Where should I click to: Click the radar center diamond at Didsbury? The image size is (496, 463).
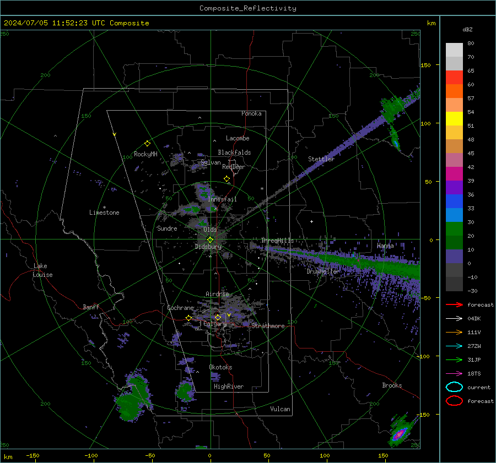click(210, 240)
